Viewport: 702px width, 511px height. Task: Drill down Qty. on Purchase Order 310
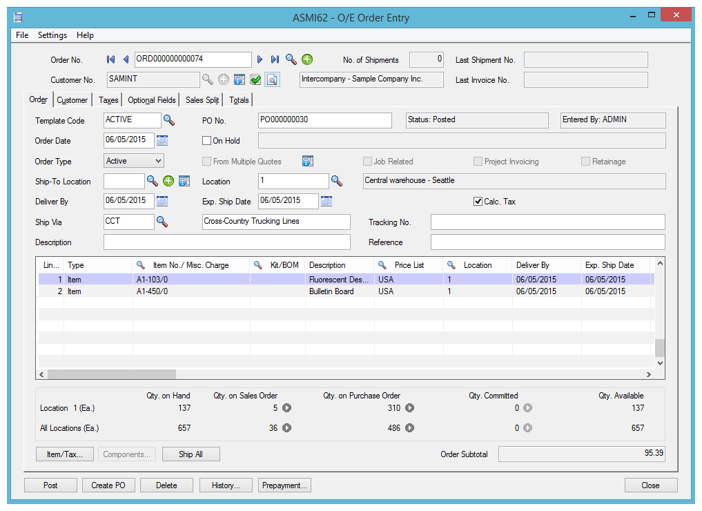point(409,408)
